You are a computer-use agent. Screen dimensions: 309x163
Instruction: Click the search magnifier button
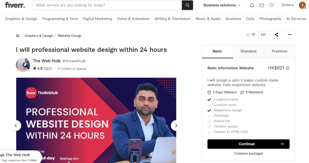[x=187, y=5]
